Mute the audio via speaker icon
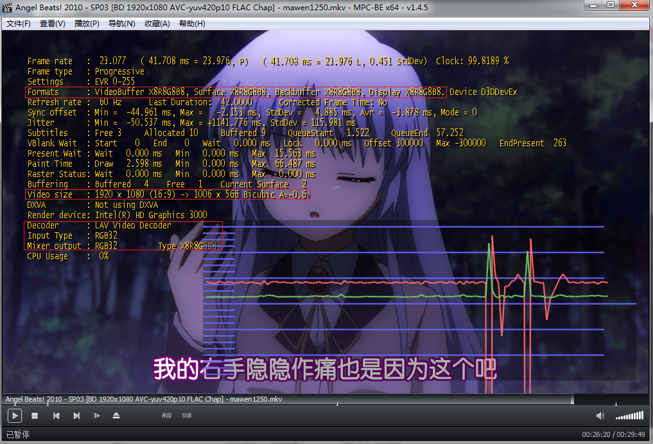This screenshot has height=444, width=653. point(598,416)
